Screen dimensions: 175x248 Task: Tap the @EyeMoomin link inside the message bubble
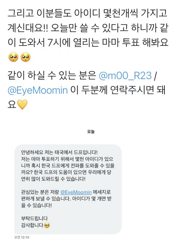click(76, 192)
